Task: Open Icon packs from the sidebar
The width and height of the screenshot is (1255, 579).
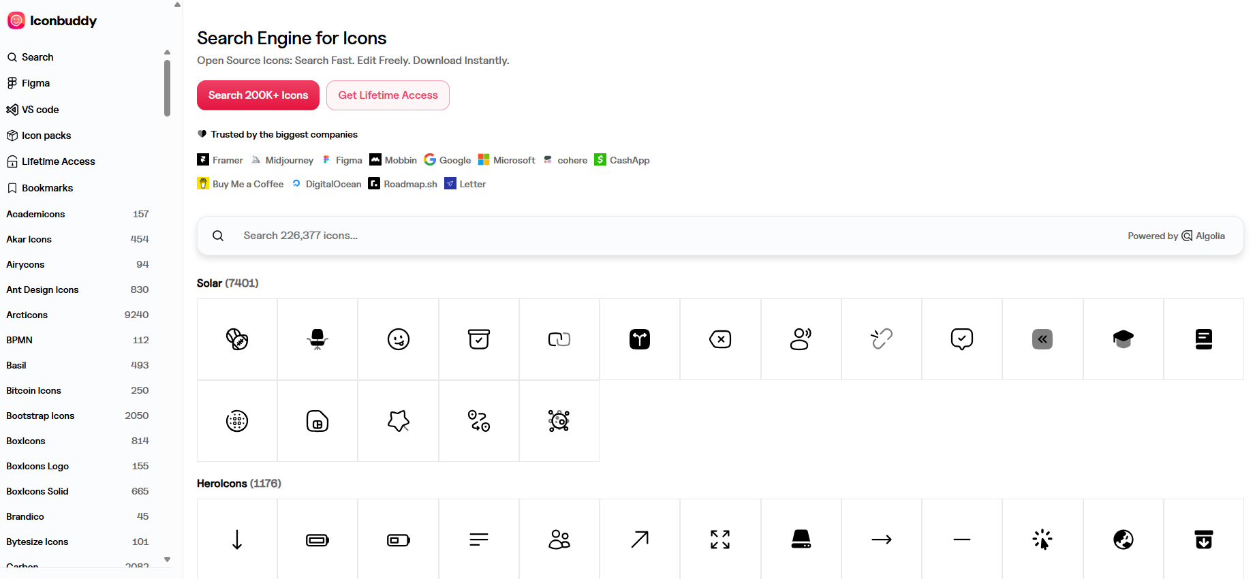Action: click(46, 136)
